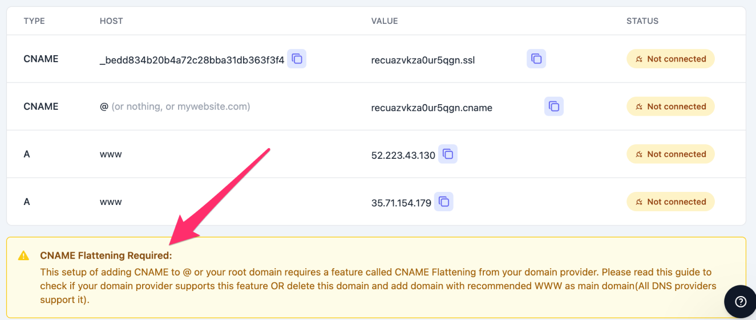This screenshot has width=756, height=320.
Task: Select the STATUS column header
Action: (642, 21)
